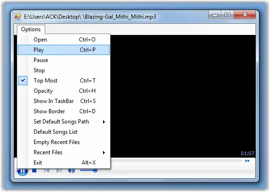
Task: Select Opacity menu item
Action: click(63, 91)
